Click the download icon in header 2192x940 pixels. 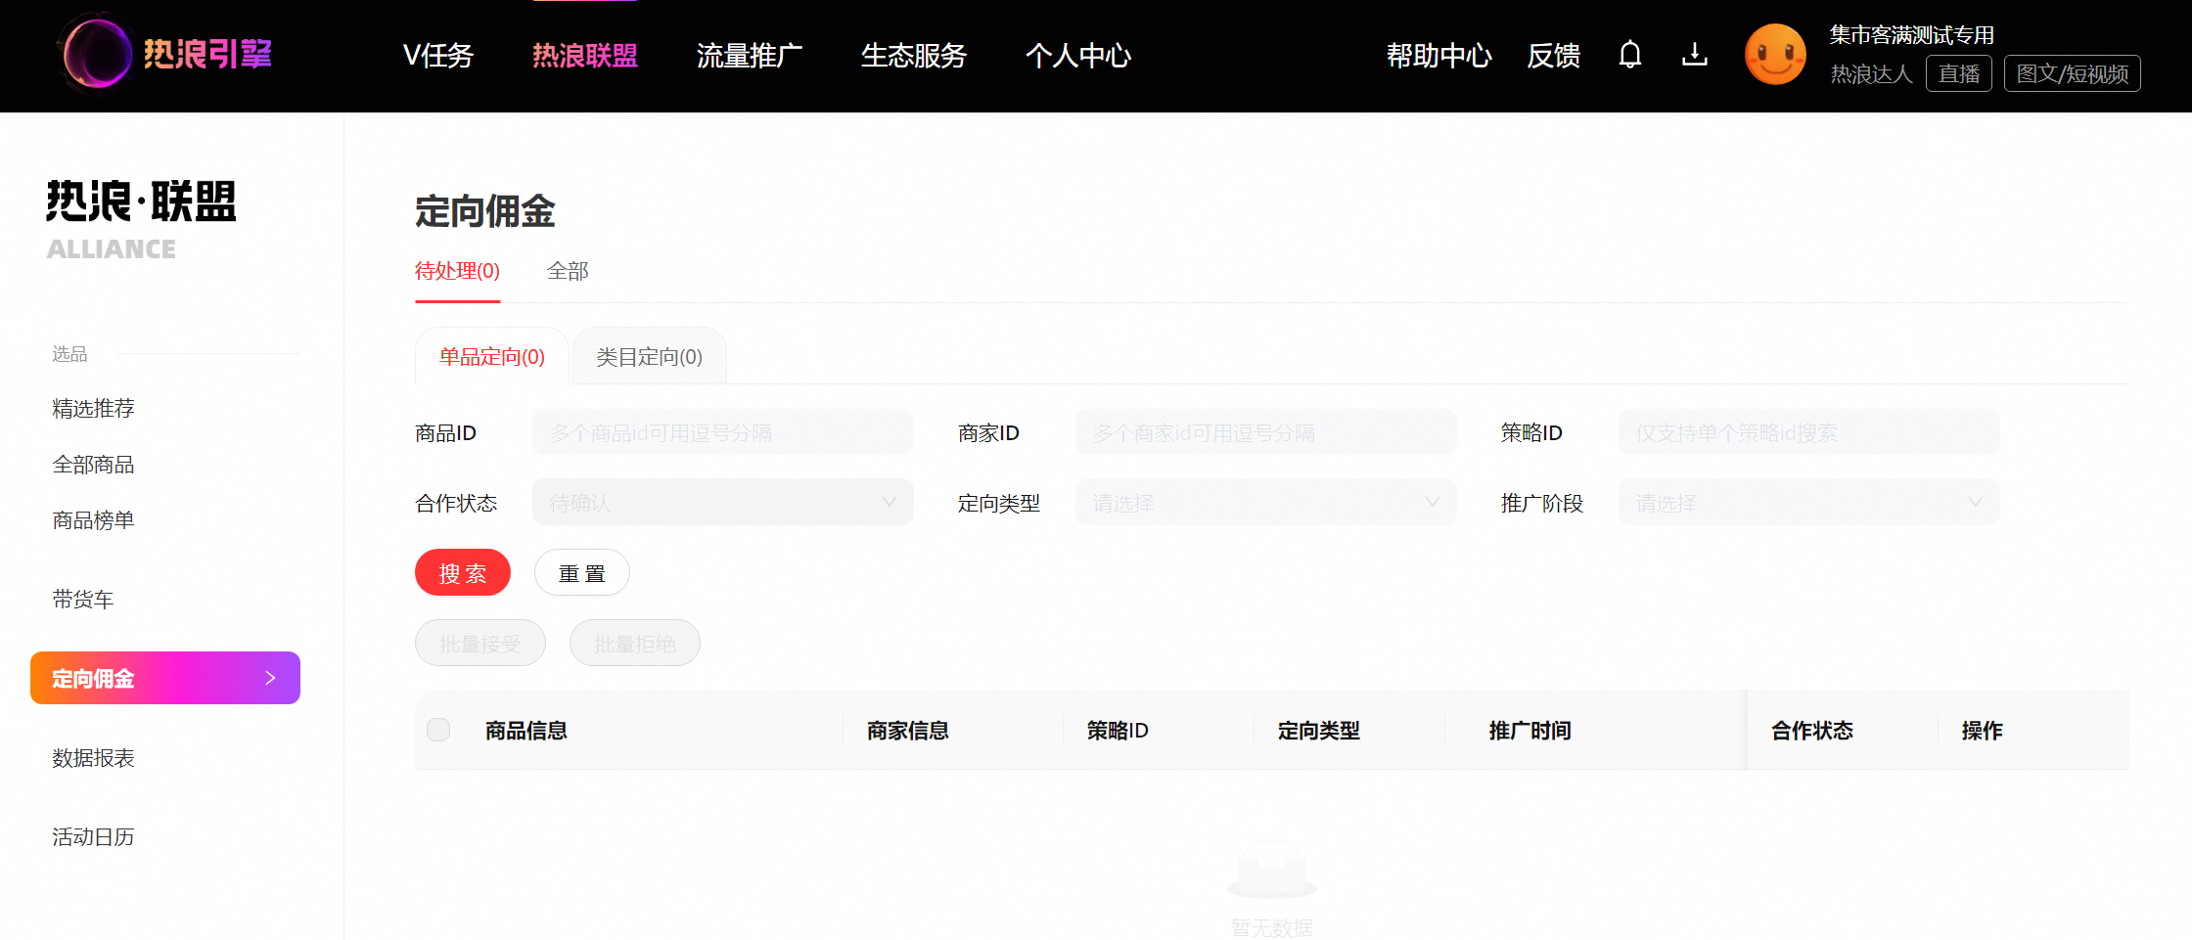pos(1695,55)
